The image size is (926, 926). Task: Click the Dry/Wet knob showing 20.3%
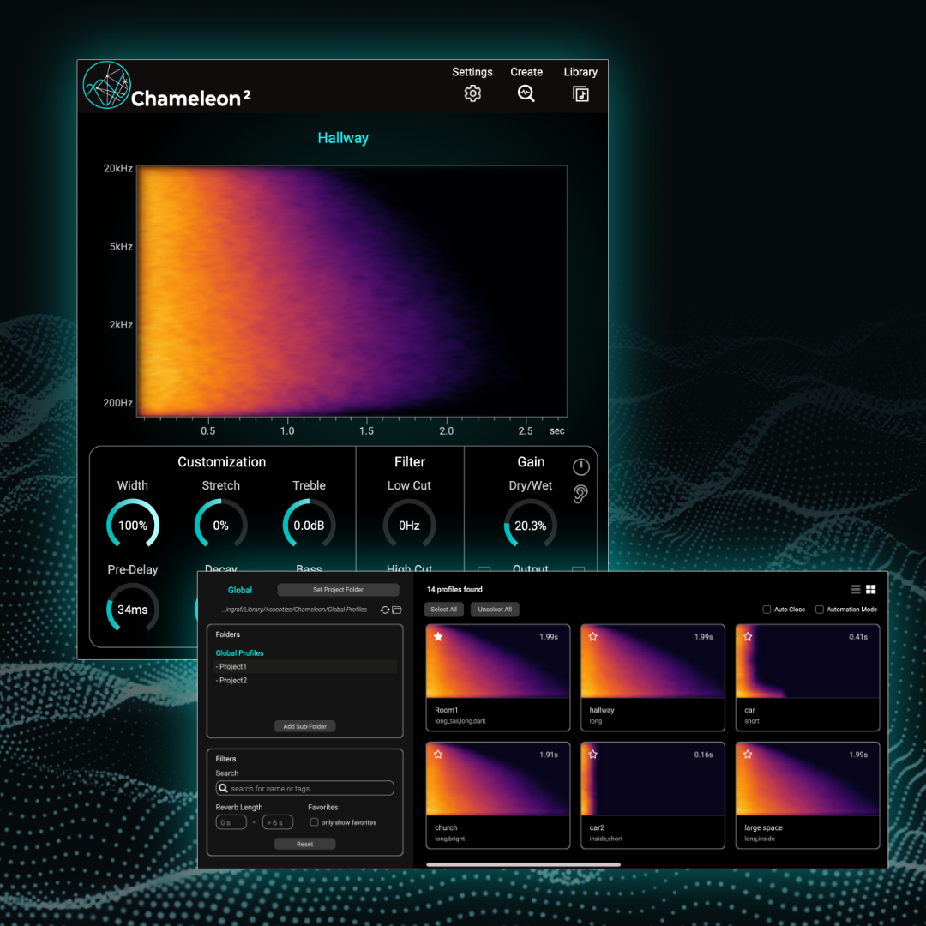(530, 526)
